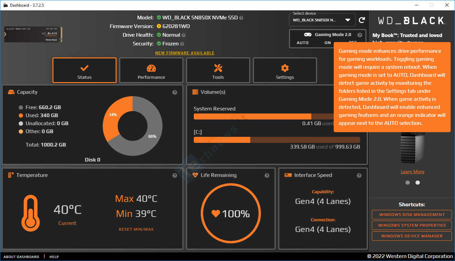This screenshot has height=261, width=455.
Task: Open the Settings tab
Action: (x=285, y=70)
